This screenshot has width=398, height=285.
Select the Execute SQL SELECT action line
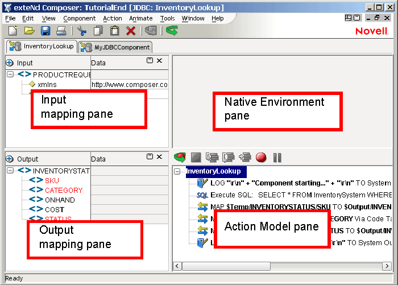301,195
